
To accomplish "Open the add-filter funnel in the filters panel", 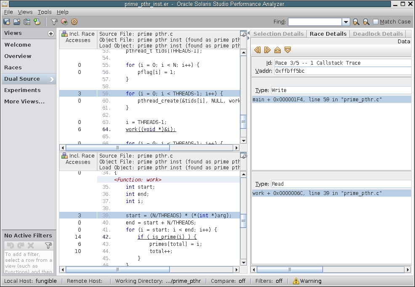I will (x=48, y=245).
